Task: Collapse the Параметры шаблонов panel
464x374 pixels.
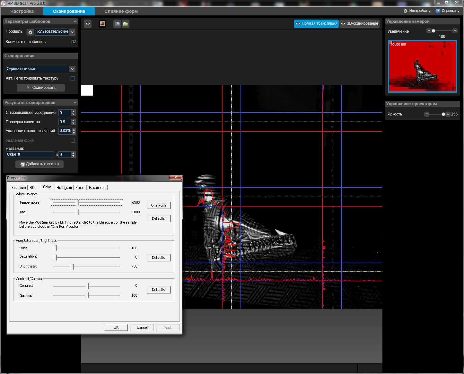Action: pos(75,21)
